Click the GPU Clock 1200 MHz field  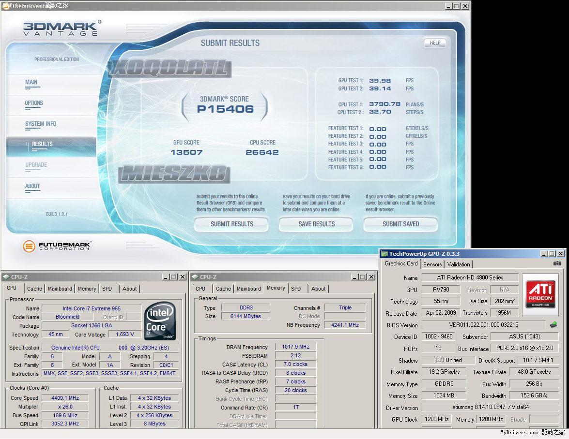(x=436, y=419)
